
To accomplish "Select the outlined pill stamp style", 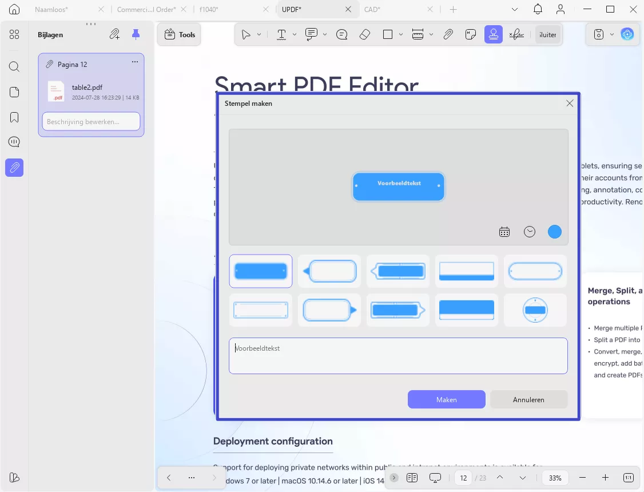I will (x=535, y=271).
